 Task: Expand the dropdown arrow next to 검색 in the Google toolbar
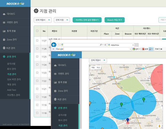(x=140, y=49)
